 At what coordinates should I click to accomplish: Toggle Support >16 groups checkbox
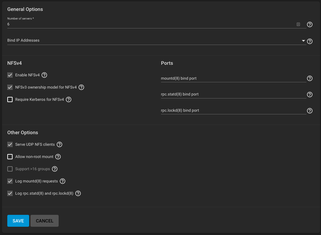(x=10, y=169)
